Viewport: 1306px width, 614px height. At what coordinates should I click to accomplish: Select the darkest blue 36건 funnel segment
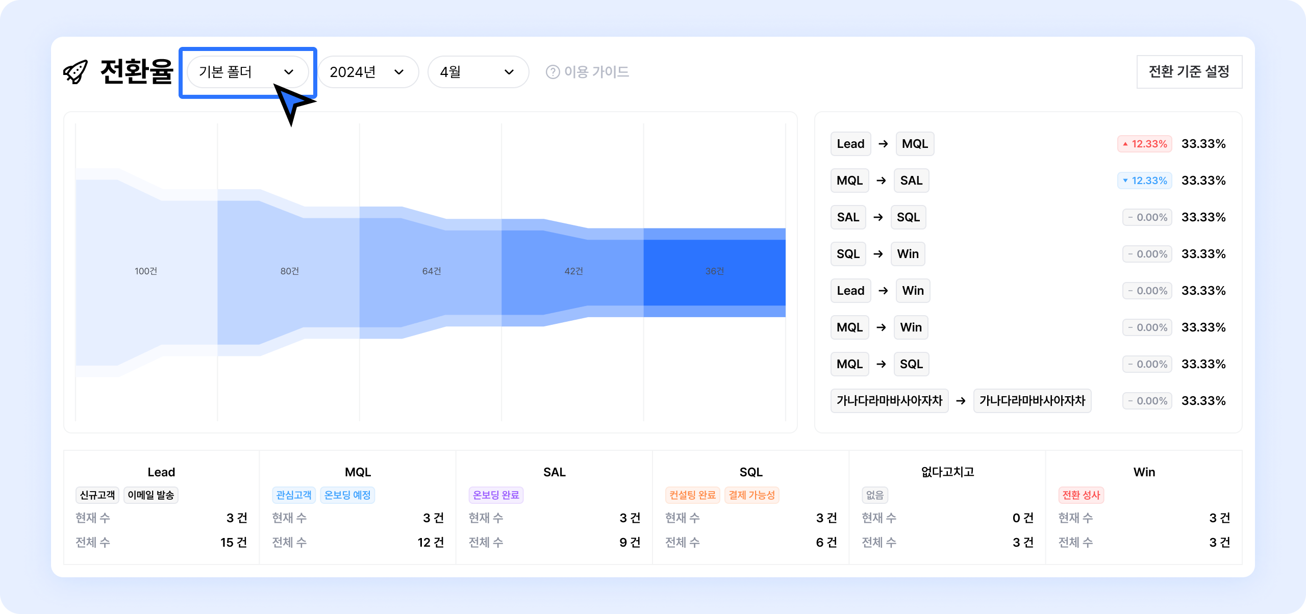[x=714, y=272]
